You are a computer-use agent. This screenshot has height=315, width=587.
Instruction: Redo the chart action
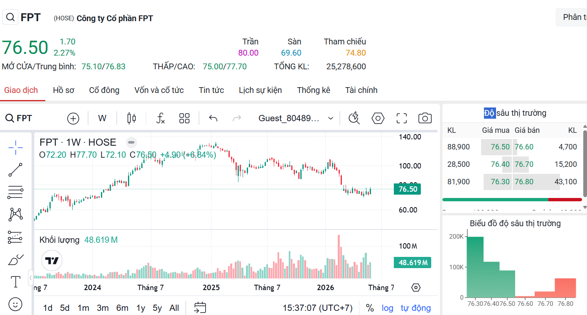click(x=237, y=118)
